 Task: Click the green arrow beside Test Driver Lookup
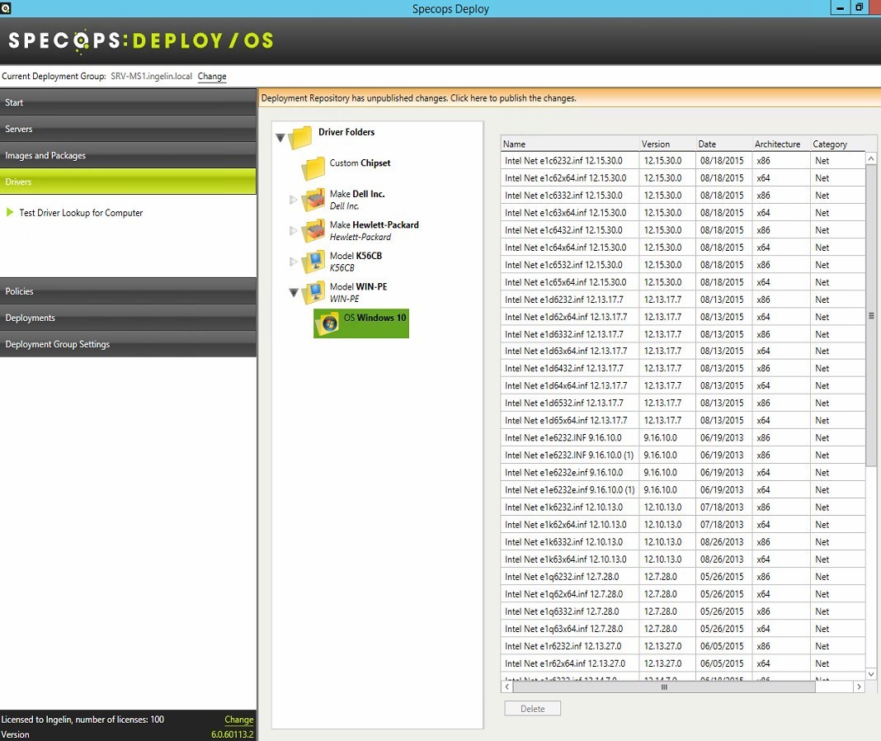pyautogui.click(x=10, y=212)
